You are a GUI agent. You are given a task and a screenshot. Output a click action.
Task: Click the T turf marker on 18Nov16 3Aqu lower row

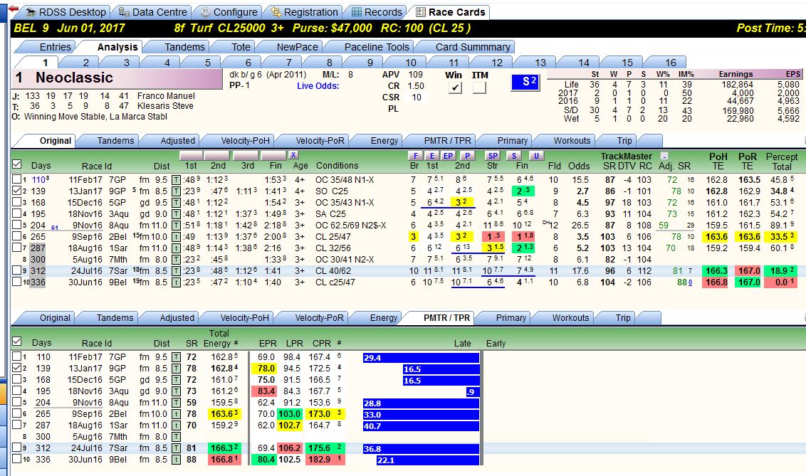[x=176, y=392]
